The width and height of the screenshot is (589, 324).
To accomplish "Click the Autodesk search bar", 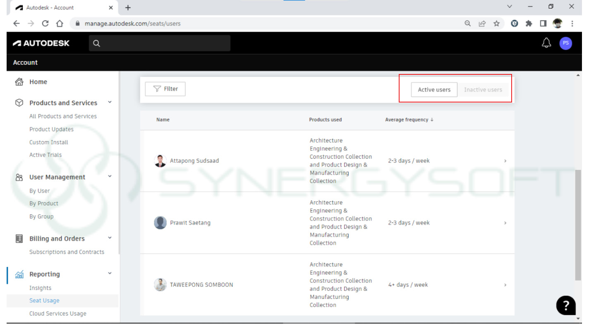I will 159,43.
